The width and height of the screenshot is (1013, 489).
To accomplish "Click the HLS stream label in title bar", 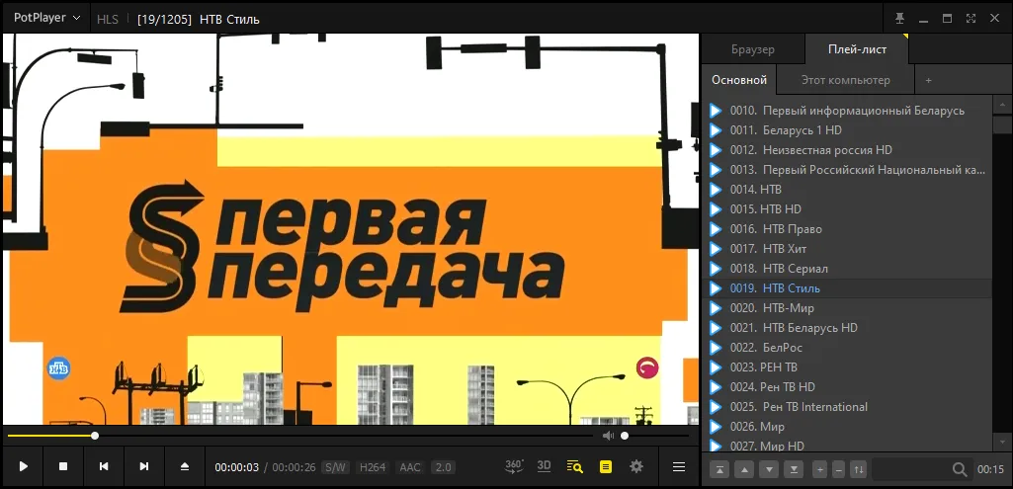I will click(108, 20).
